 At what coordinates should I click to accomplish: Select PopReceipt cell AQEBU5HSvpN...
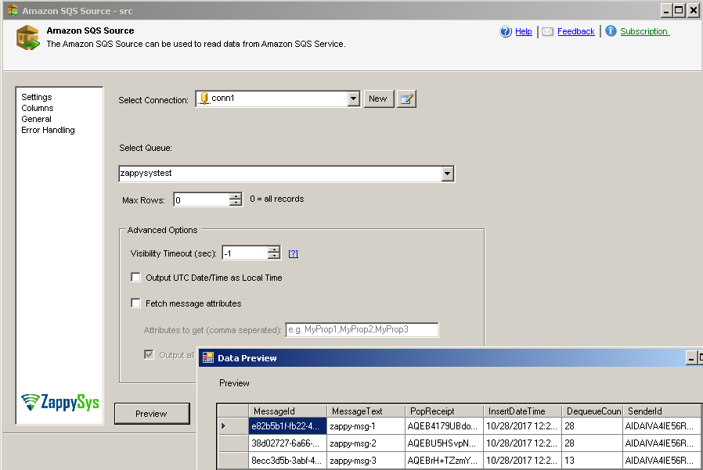pos(444,443)
